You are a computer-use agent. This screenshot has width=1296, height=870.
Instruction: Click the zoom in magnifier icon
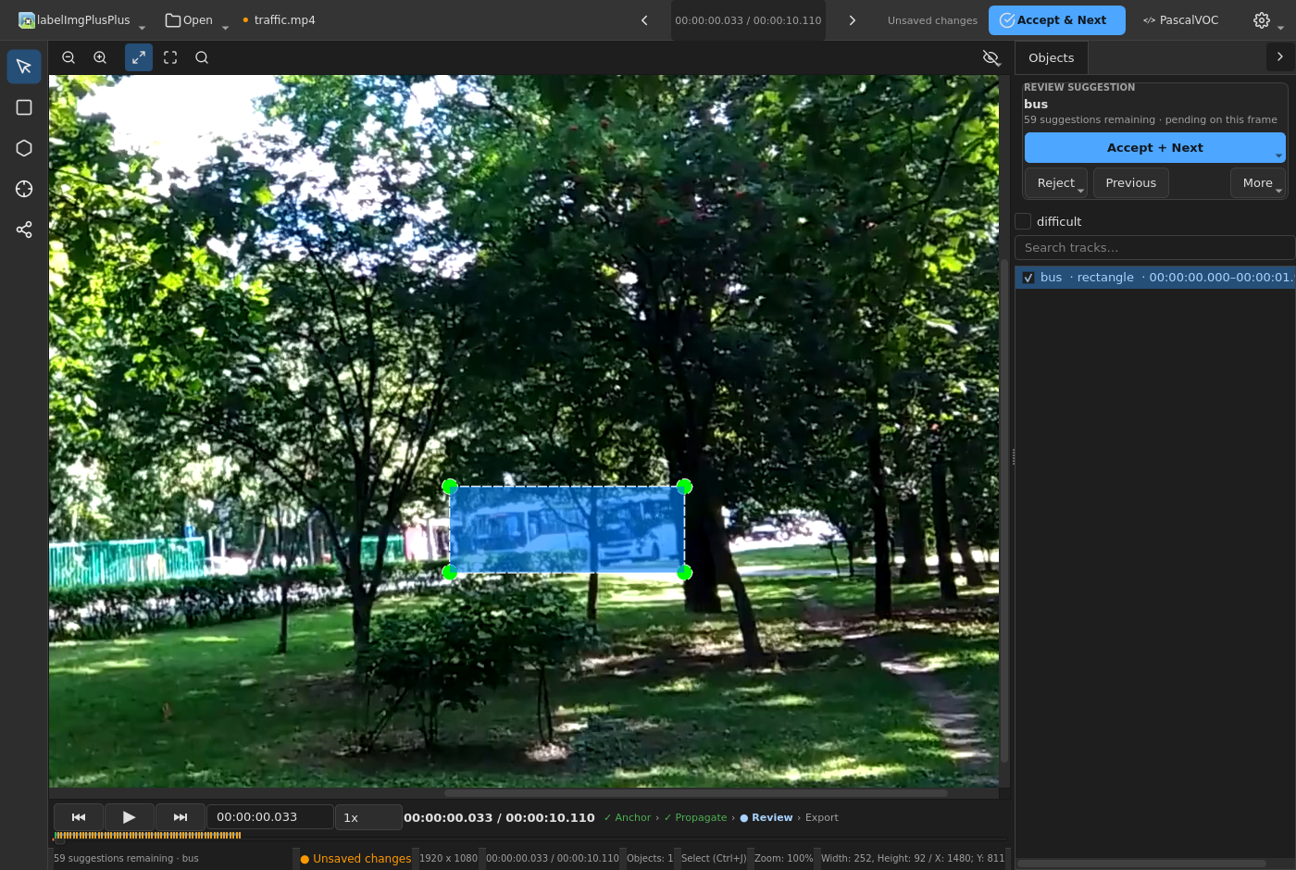[100, 57]
